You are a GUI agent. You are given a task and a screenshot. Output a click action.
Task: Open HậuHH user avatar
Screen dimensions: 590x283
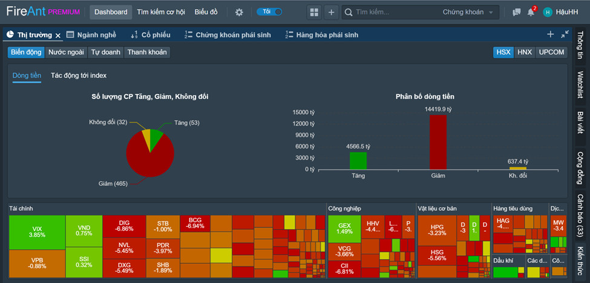coord(548,13)
